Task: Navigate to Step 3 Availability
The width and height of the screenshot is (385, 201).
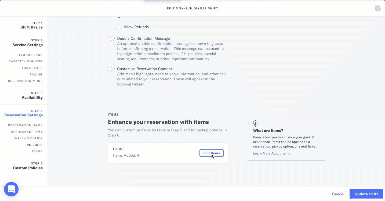Action: click(x=32, y=95)
